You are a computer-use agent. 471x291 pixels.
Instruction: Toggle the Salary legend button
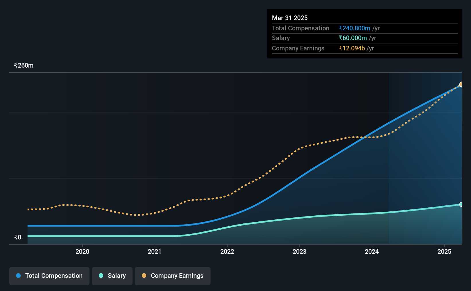112,276
